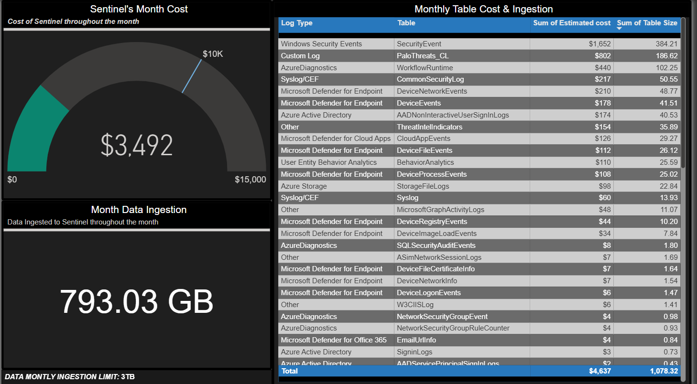Click the Total row label
697x384 pixels.
tap(289, 371)
